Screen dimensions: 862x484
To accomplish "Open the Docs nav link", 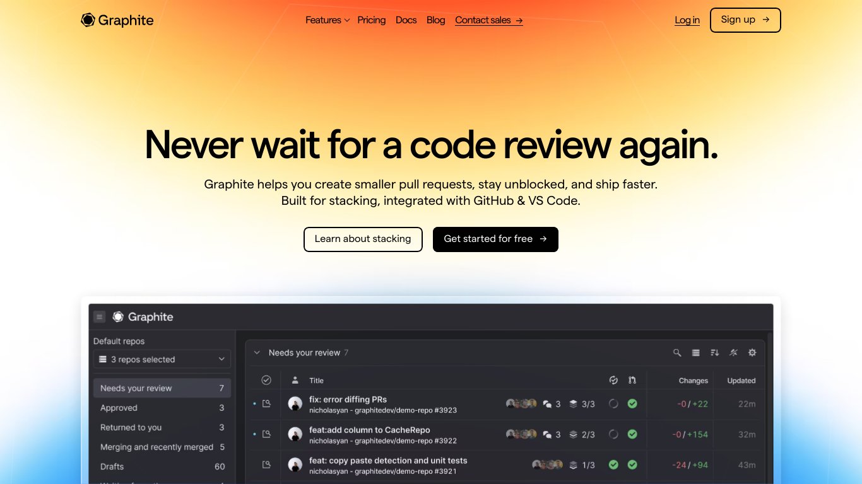I will pos(406,20).
